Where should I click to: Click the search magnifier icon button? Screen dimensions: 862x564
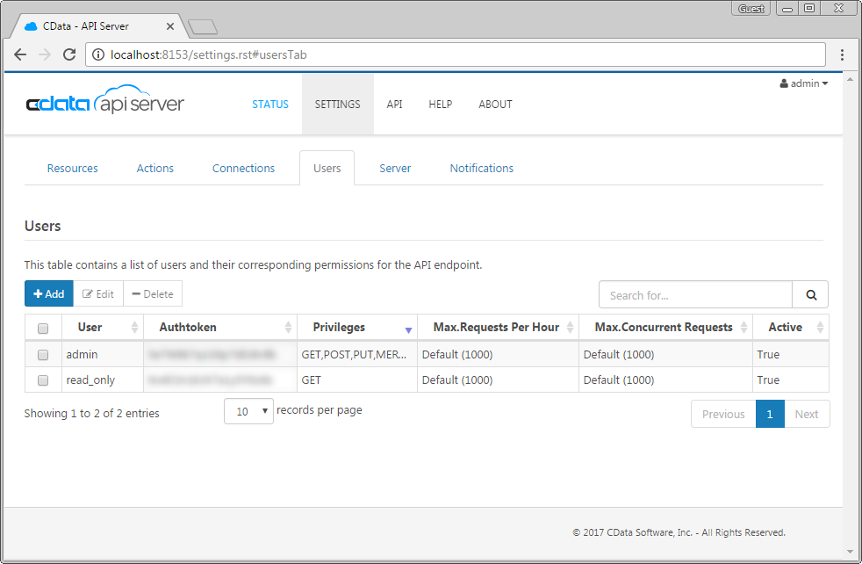(810, 295)
